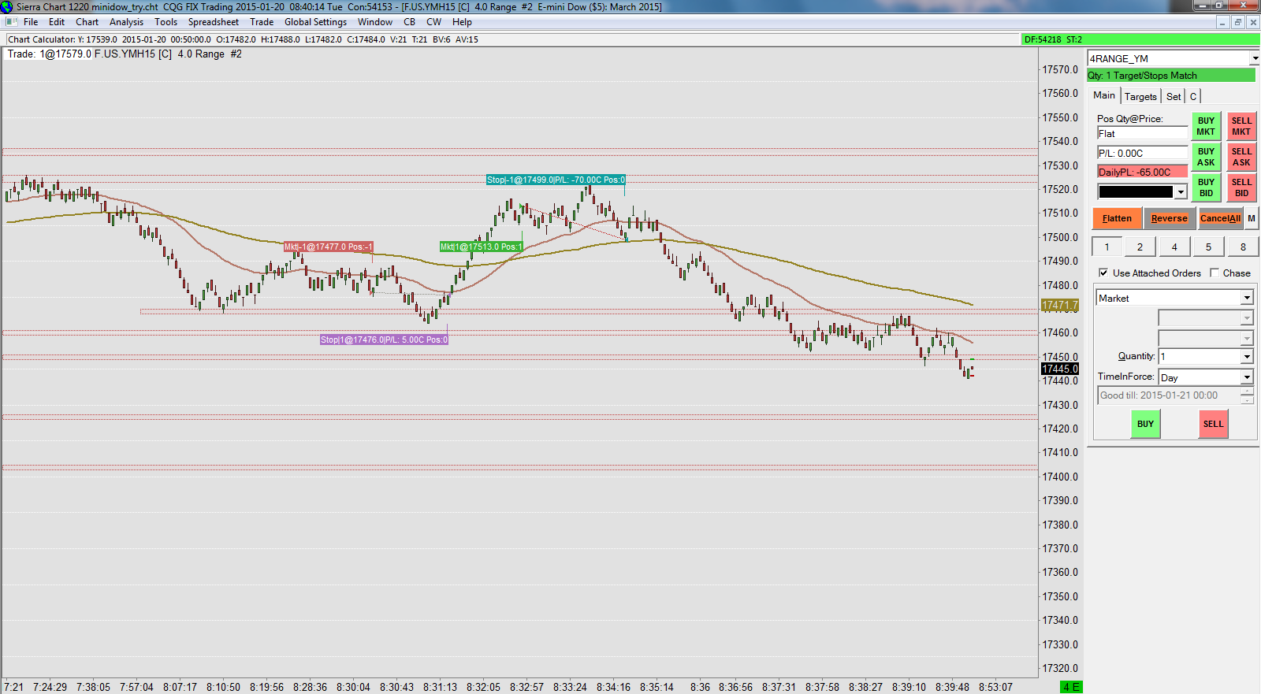Viewport: 1261px width, 694px height.
Task: Select quantity preset 2
Action: coord(1140,247)
